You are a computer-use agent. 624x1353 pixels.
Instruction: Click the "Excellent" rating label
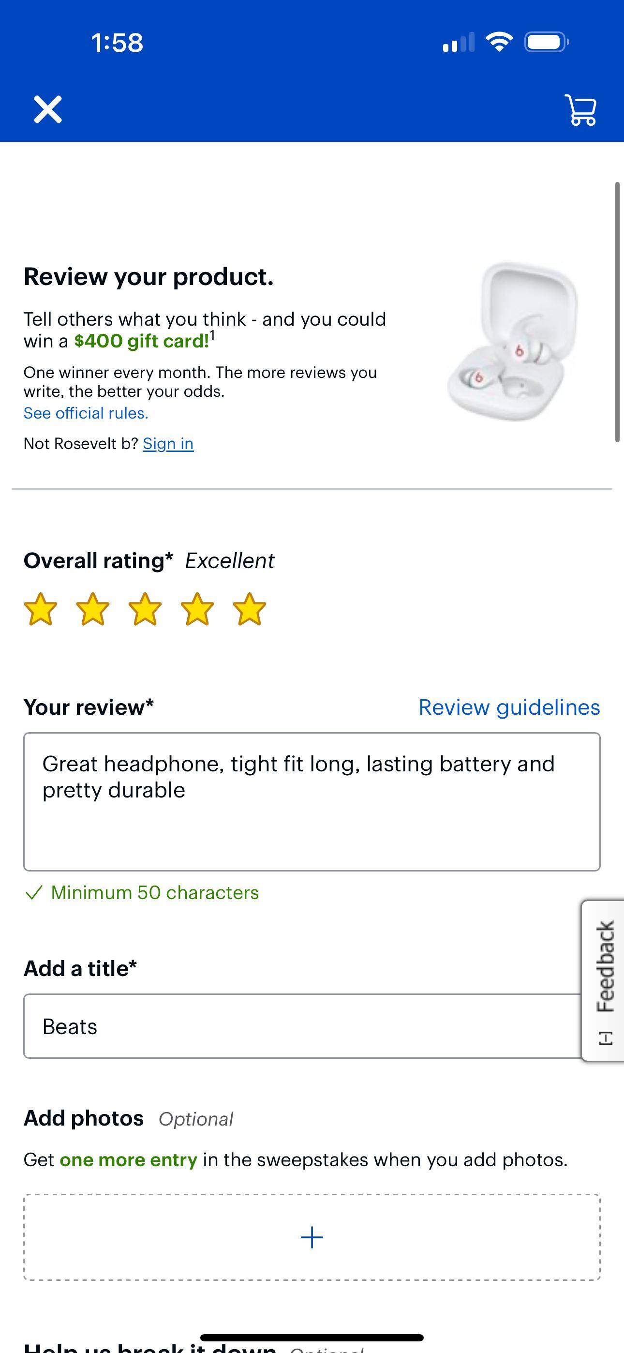click(x=230, y=560)
